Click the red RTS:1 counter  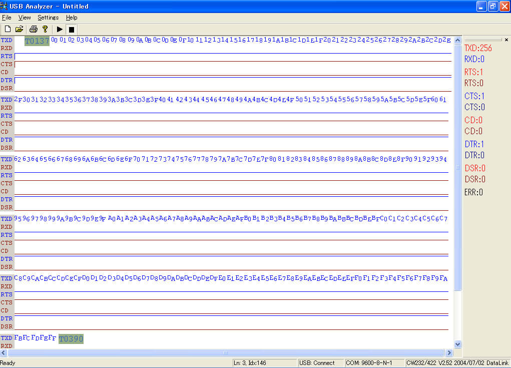point(473,72)
